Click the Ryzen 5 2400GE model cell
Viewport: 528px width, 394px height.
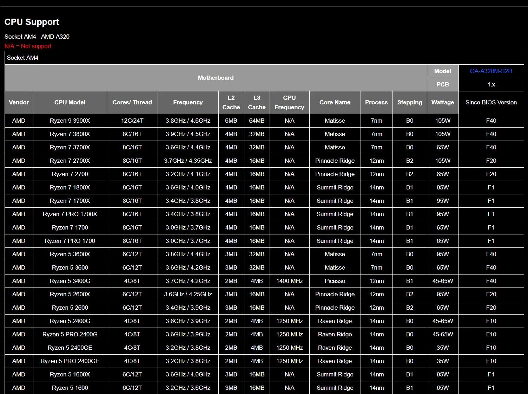coord(70,348)
